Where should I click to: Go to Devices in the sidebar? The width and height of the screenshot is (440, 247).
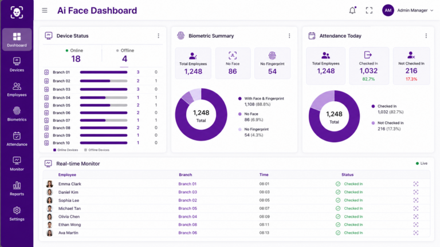(17, 65)
